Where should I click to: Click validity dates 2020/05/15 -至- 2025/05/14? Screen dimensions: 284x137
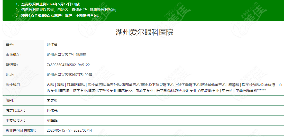click(x=69, y=130)
